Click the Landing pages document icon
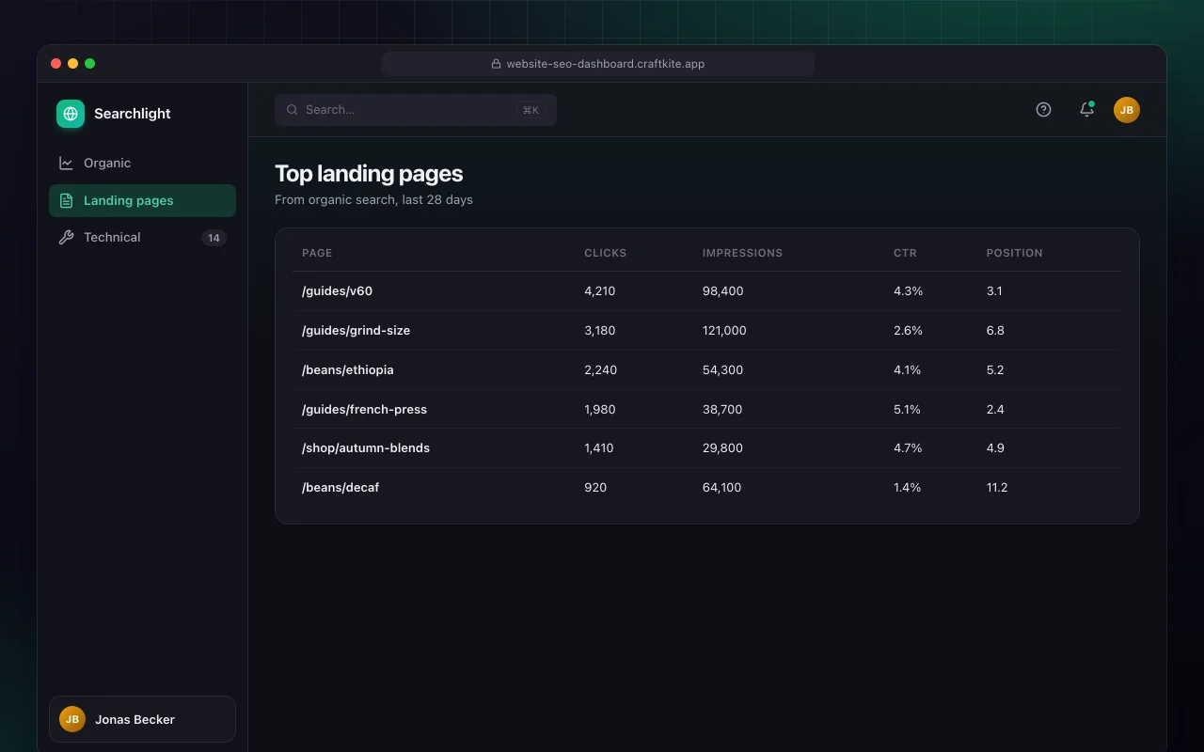Image resolution: width=1204 pixels, height=752 pixels. (66, 200)
